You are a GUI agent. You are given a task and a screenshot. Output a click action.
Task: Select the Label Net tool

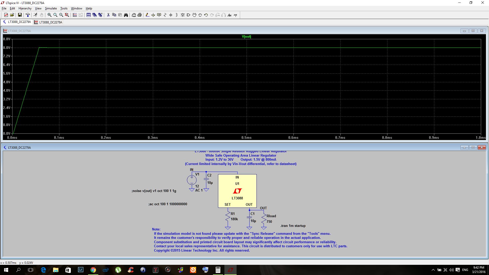click(x=159, y=15)
